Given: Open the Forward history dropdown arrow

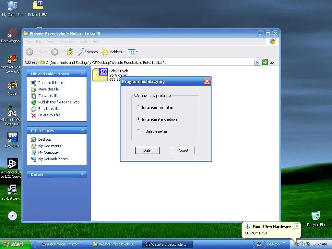Looking at the screenshot, I should click(x=62, y=52).
